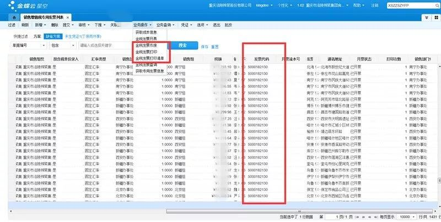
Task: Select the 缺省方案 filter scheme
Action: (x=53, y=36)
